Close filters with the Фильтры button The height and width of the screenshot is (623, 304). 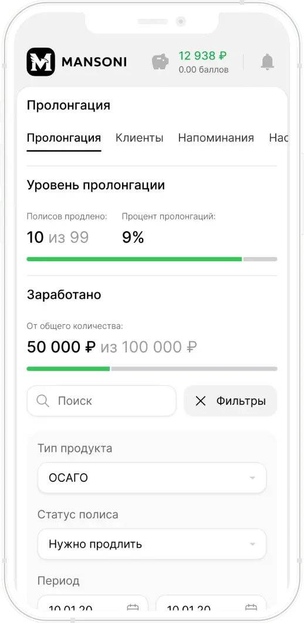[230, 401]
